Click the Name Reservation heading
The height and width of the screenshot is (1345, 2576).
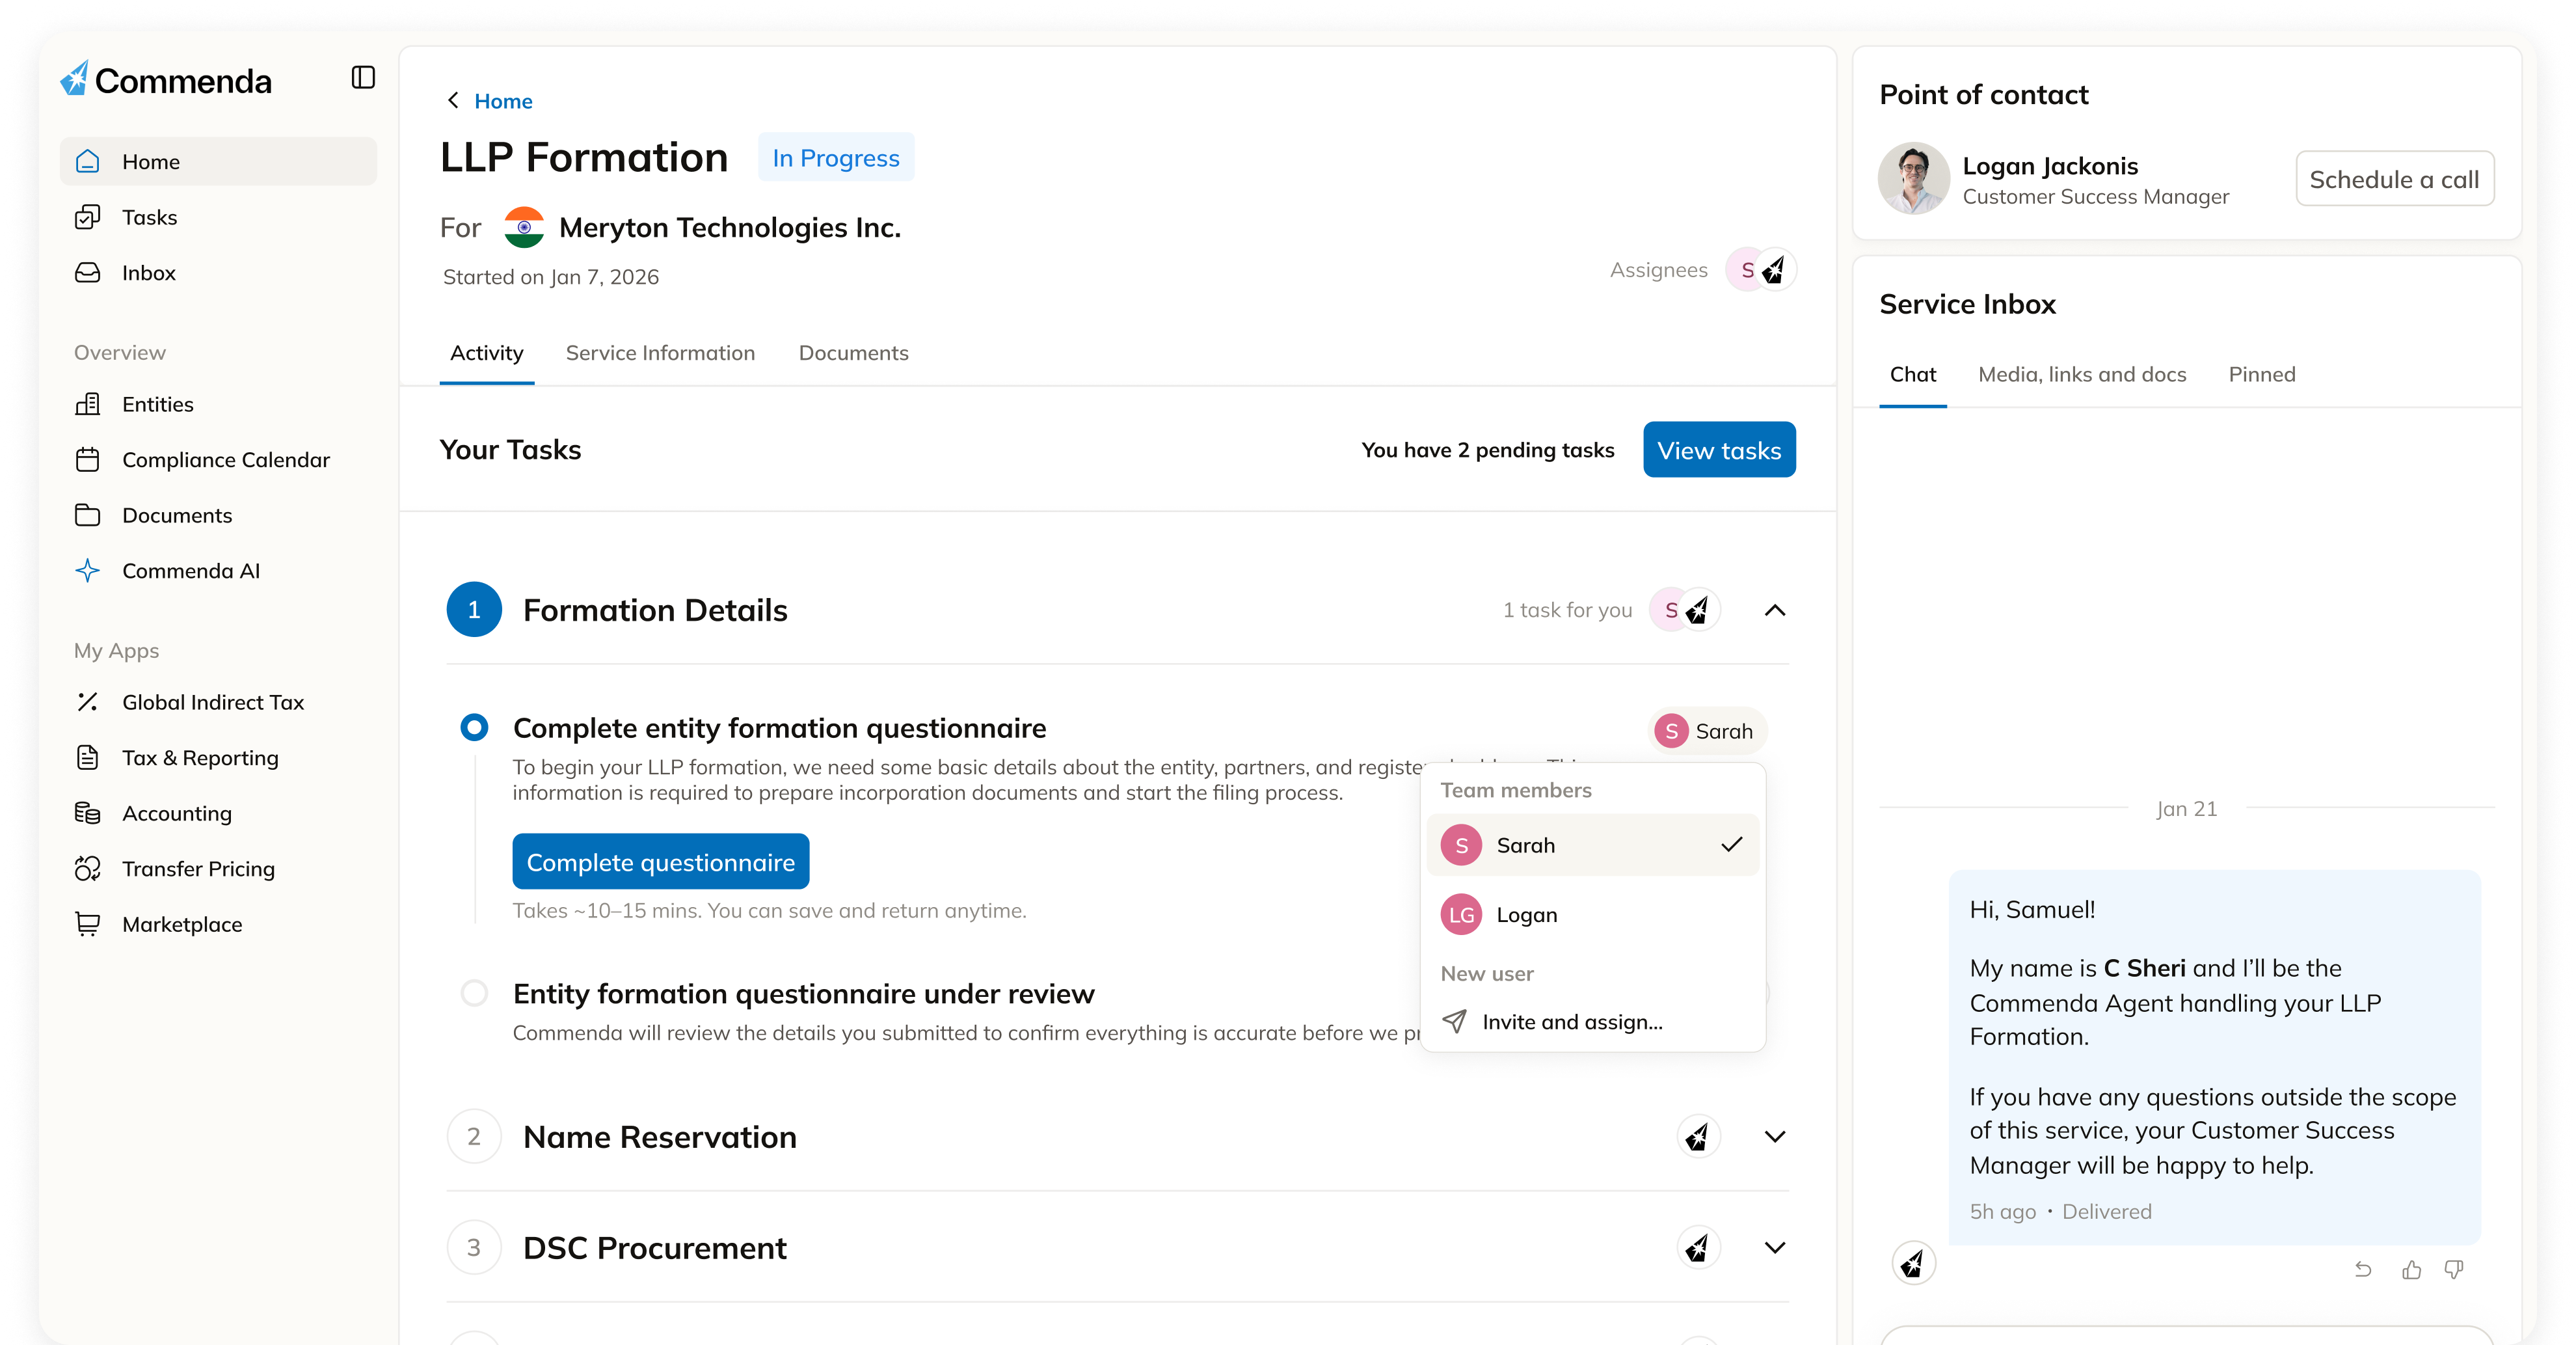coord(660,1137)
